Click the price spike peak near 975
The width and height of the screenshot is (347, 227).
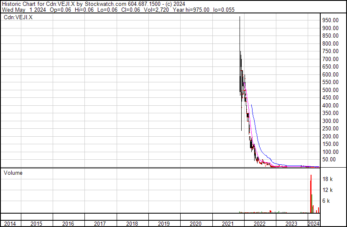[240, 17]
